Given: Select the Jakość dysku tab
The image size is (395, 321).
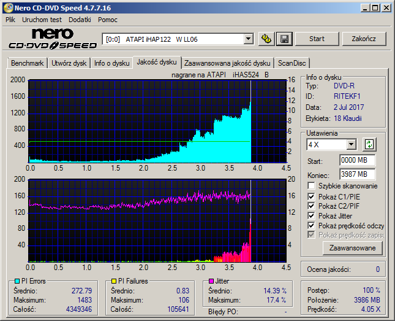Looking at the screenshot, I should [157, 62].
